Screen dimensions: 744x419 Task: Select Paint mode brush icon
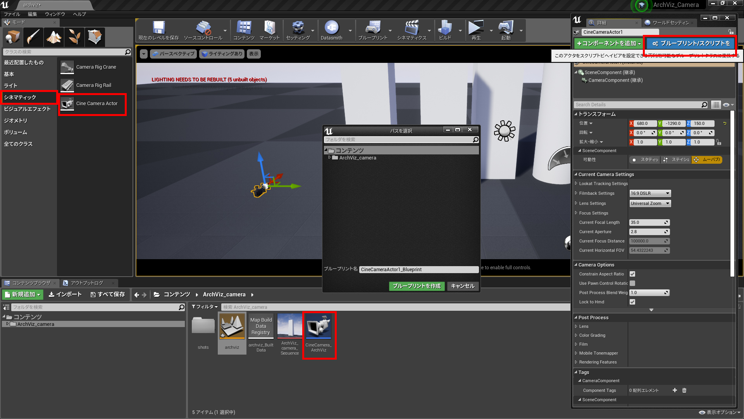click(33, 37)
